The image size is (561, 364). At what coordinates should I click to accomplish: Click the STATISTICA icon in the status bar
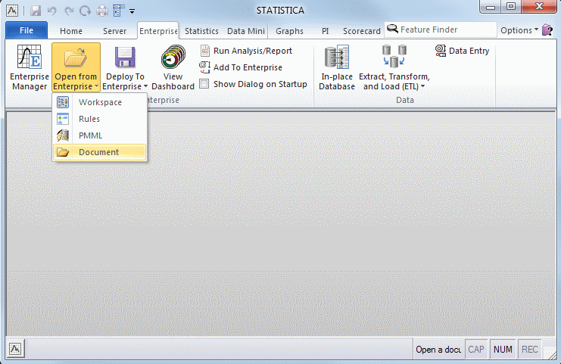(15, 349)
